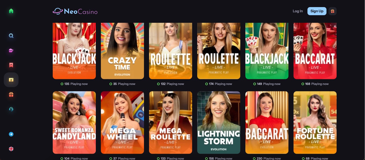Open the support headset icon in sidebar
This screenshot has width=365, height=160.
pyautogui.click(x=11, y=109)
